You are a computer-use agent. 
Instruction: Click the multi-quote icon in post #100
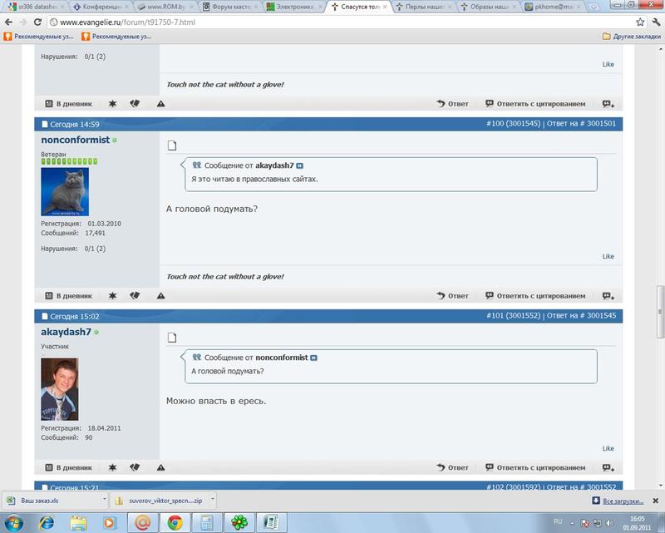pyautogui.click(x=608, y=296)
